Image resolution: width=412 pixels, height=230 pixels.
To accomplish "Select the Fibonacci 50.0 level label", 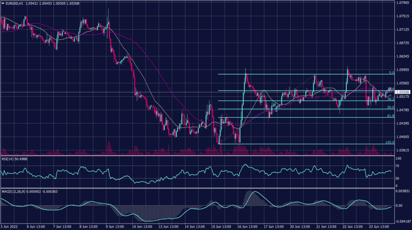I will pos(389,107).
